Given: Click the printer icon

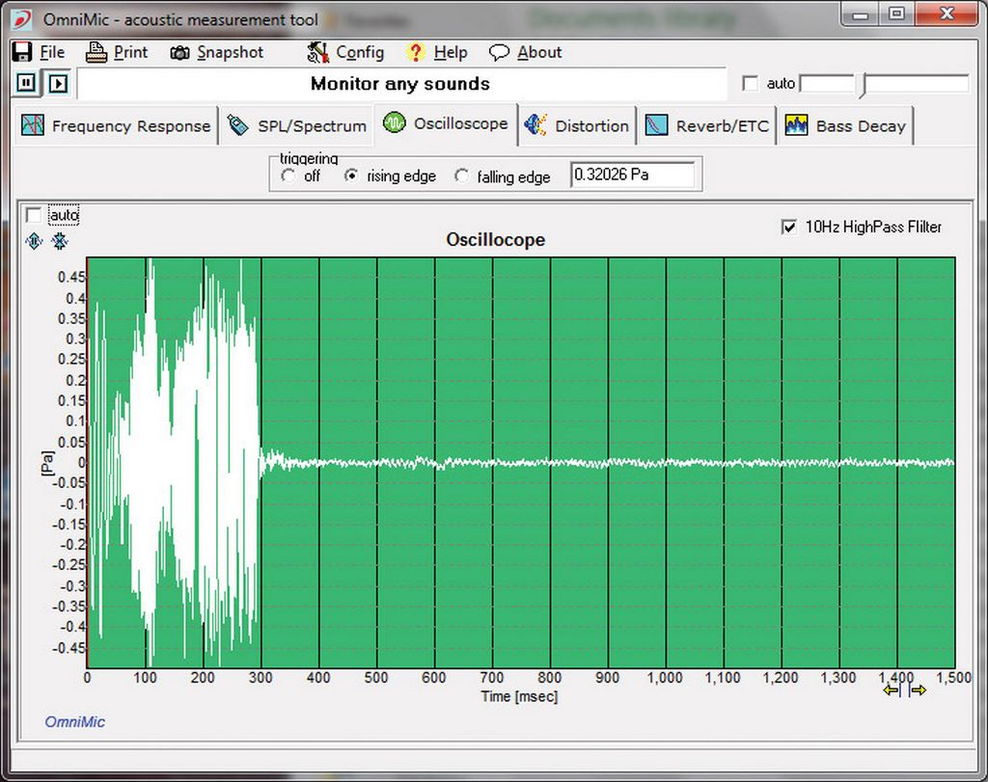Looking at the screenshot, I should (x=96, y=52).
